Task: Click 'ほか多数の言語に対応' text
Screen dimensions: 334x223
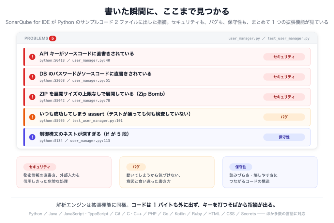Action: [x=286, y=214]
